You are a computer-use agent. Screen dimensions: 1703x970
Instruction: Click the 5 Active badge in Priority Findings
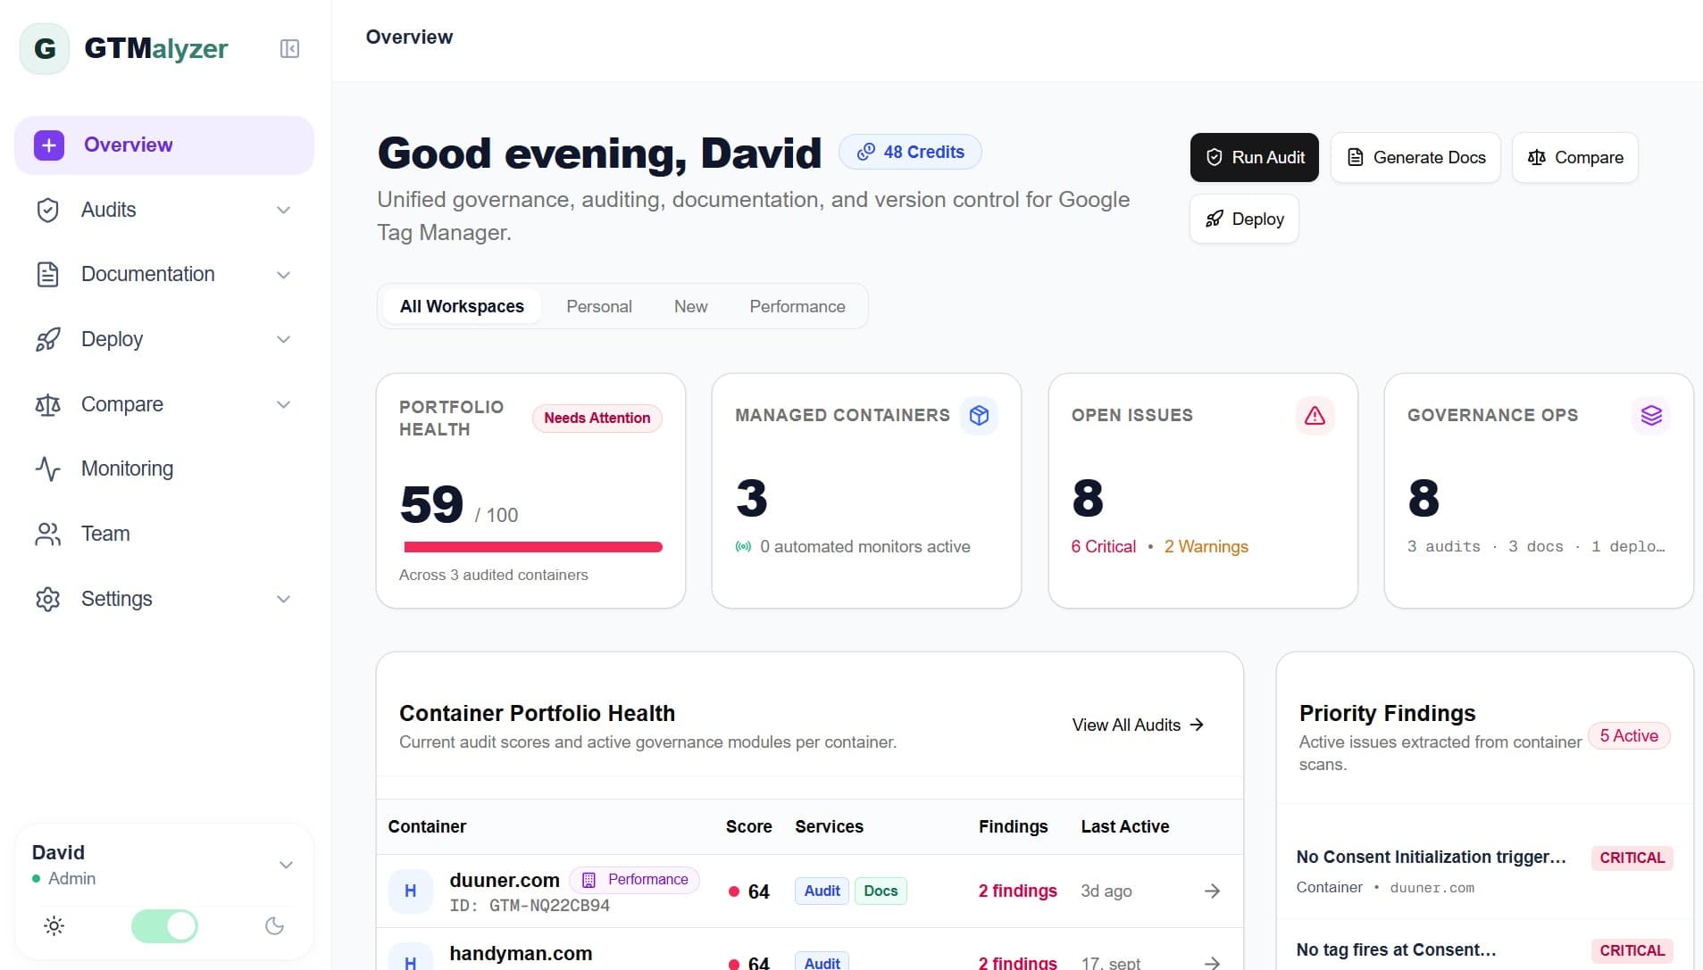pyautogui.click(x=1629, y=735)
